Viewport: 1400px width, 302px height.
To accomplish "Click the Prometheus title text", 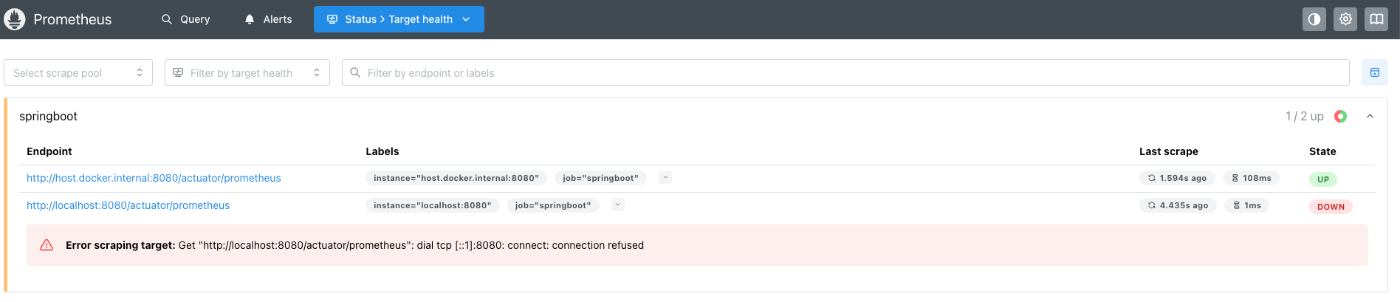I will coord(72,19).
